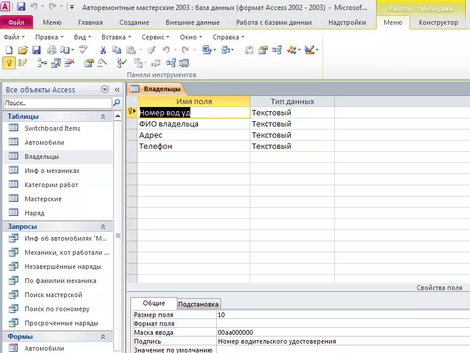Click the quick access Save icon in title bar
Screen dimensions: 470x353
pyautogui.click(x=21, y=6)
